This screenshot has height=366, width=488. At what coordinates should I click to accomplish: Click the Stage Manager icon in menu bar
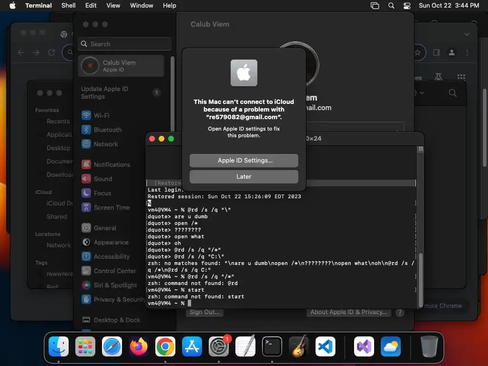[375, 5]
